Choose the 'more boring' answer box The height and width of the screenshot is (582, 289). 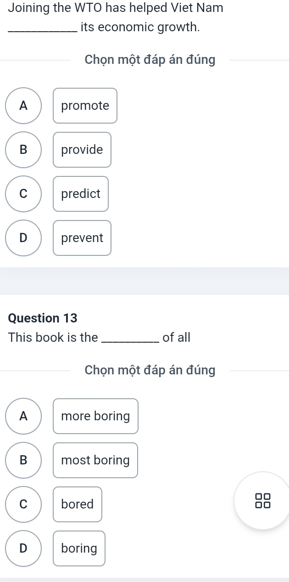click(x=95, y=416)
